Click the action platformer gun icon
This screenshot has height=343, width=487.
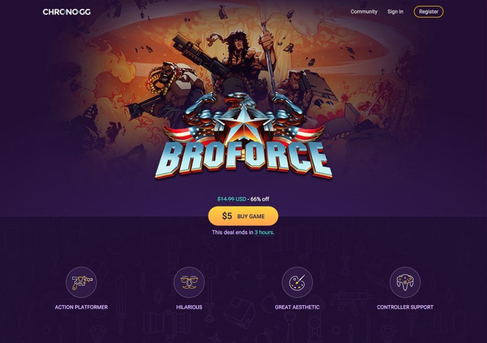coord(81,282)
